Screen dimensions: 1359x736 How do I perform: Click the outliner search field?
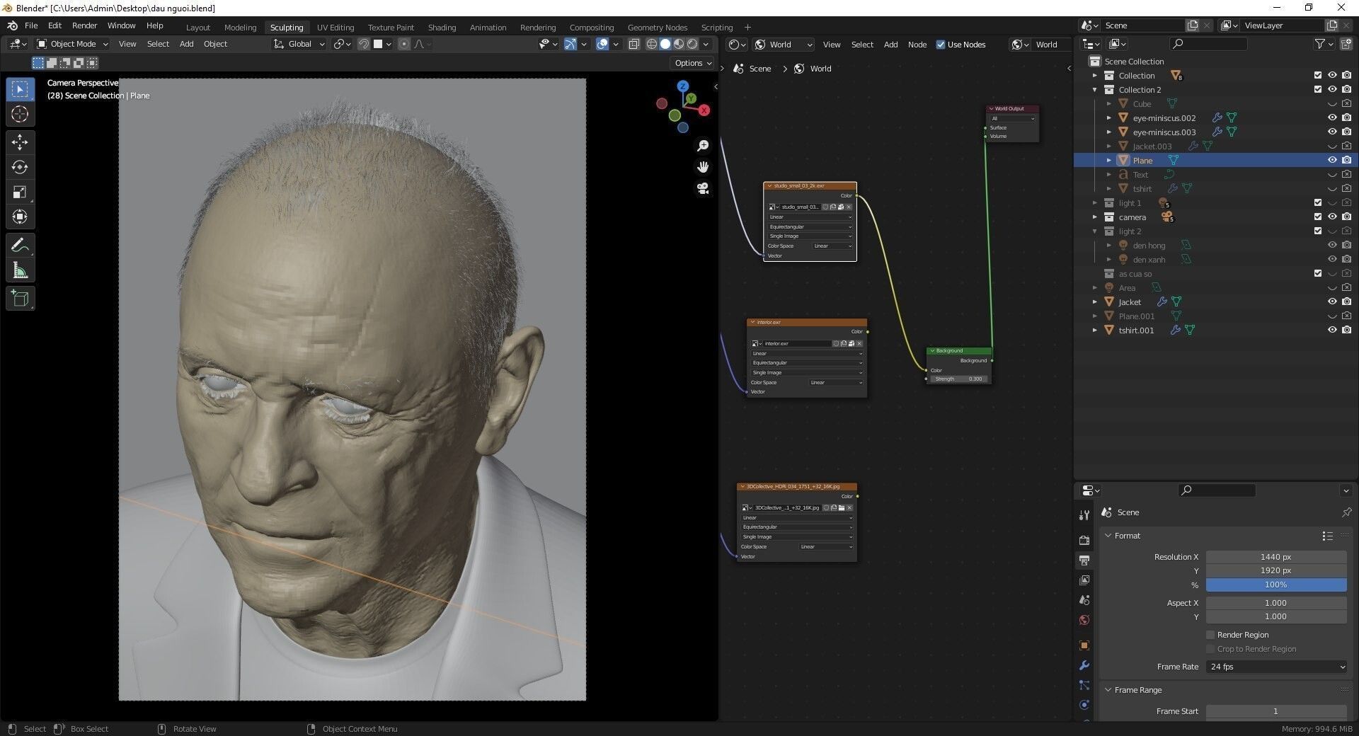[x=1208, y=44]
